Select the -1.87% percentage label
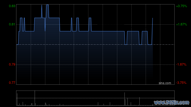 point(181,64)
